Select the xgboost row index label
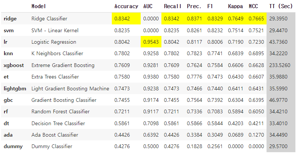 tap(14, 65)
